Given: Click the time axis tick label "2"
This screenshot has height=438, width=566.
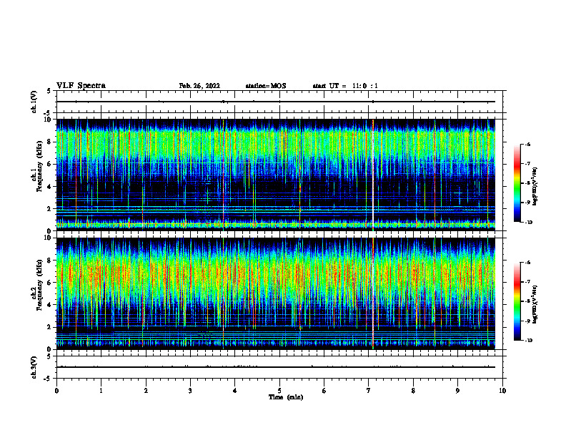Looking at the screenshot, I should pyautogui.click(x=146, y=391).
